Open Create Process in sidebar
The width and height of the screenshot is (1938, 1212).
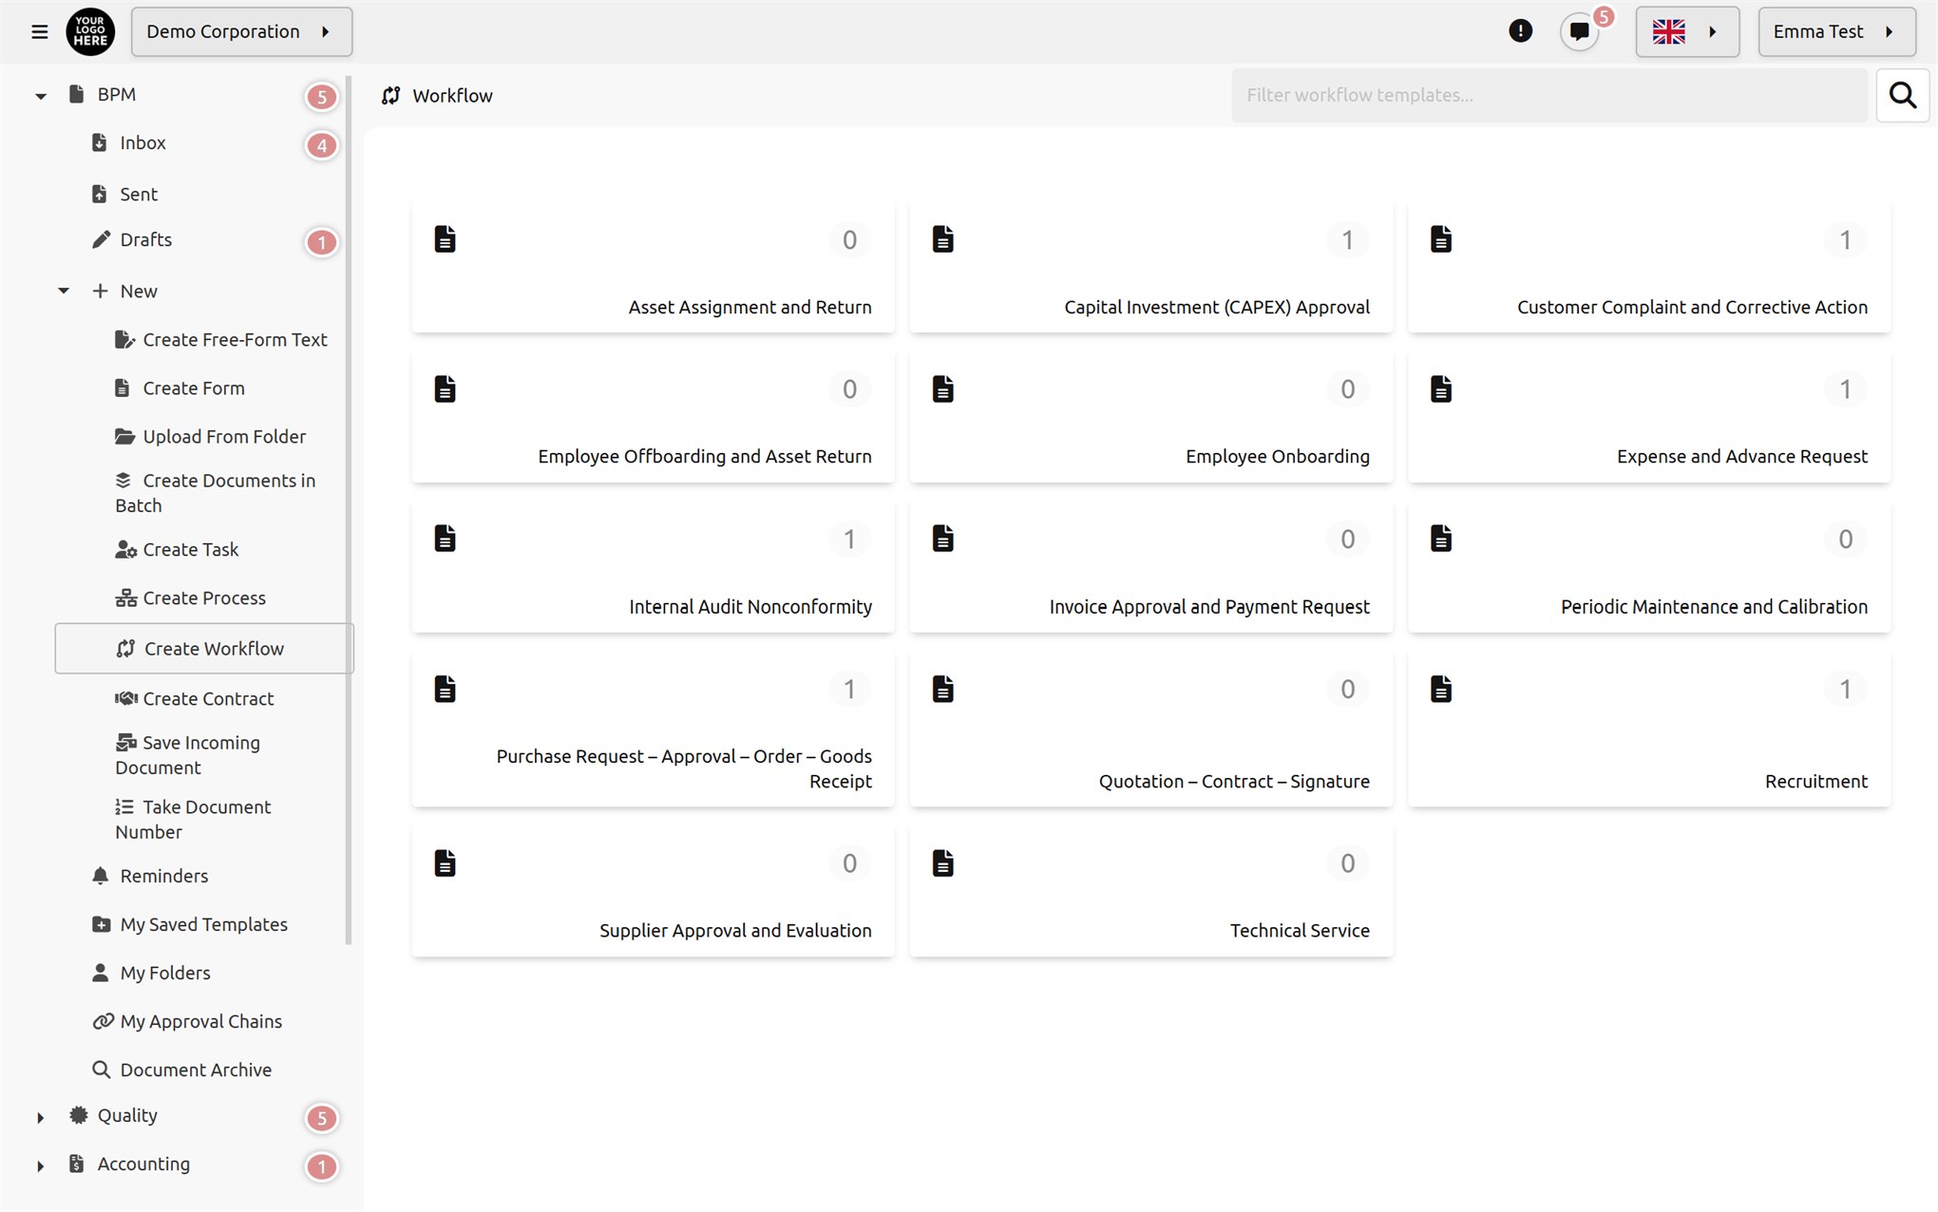(204, 598)
